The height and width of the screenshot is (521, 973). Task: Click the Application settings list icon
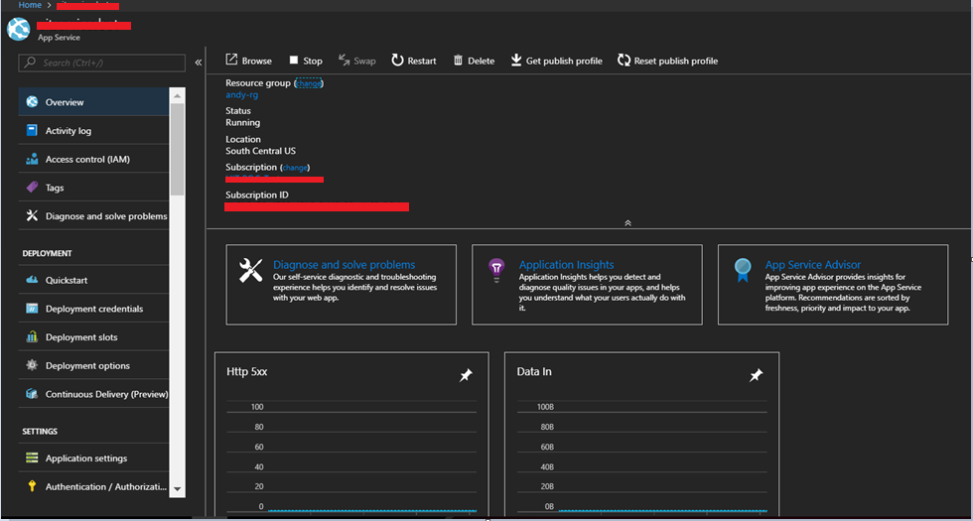point(32,457)
